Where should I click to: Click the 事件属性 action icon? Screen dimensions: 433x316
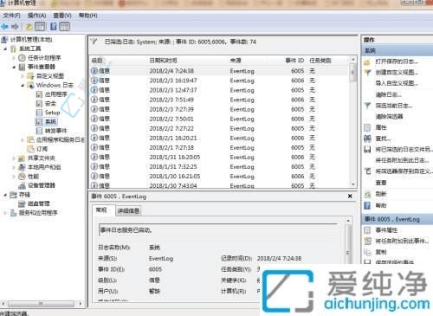coord(367,230)
